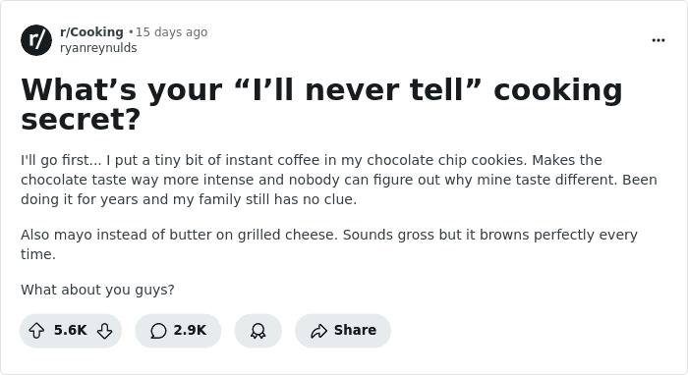This screenshot has width=688, height=375.
Task: Click the word "secret?" in the title
Action: pyautogui.click(x=81, y=119)
